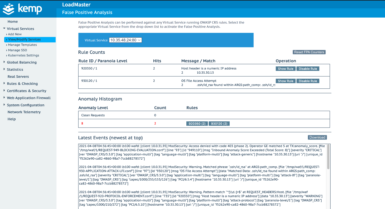Image resolution: width=385 pixels, height=209 pixels.
Task: Select View/Modify Services
Action: [x=30, y=40]
